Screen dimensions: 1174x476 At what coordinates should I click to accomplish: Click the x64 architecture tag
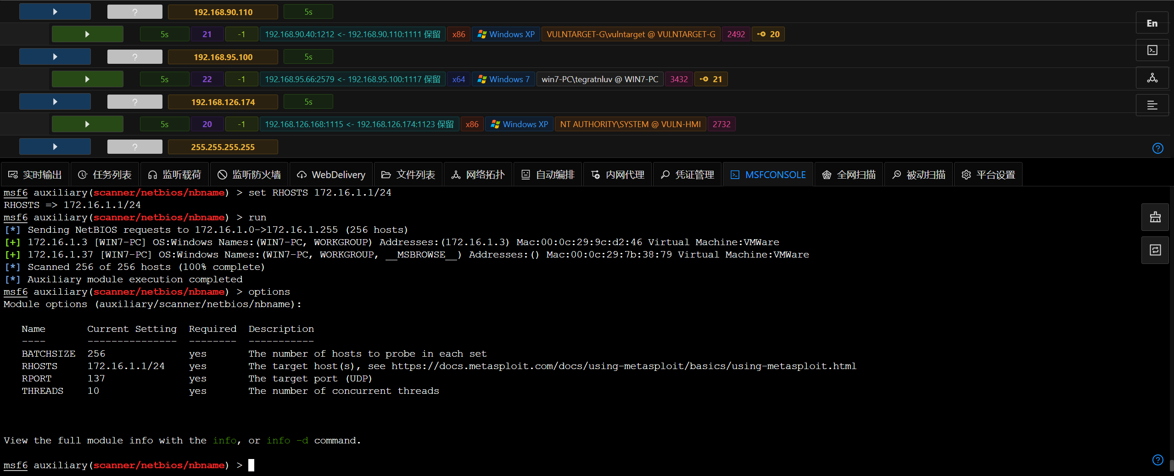pos(458,79)
